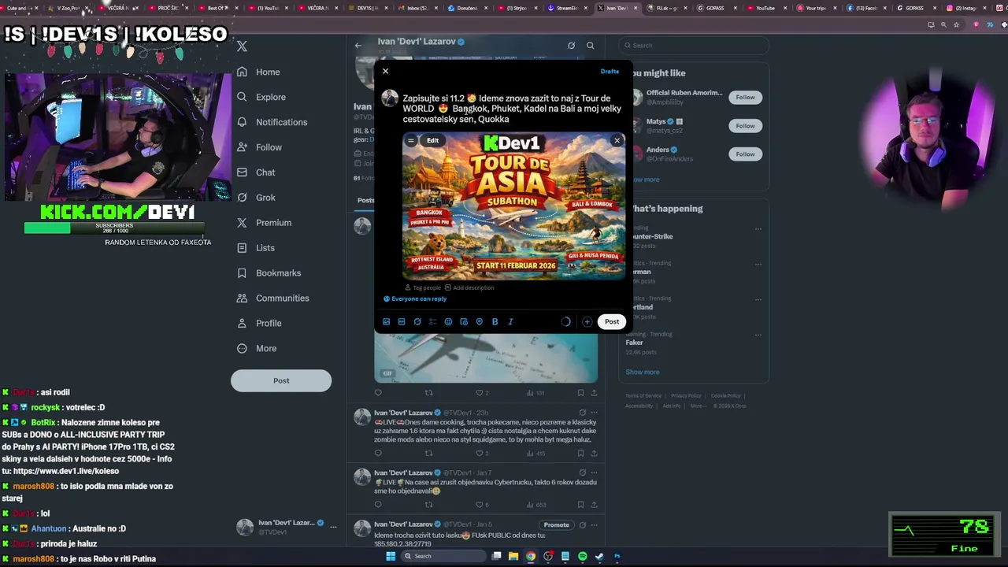
Task: Open options for the Counter-Strike trend
Action: [x=758, y=229]
